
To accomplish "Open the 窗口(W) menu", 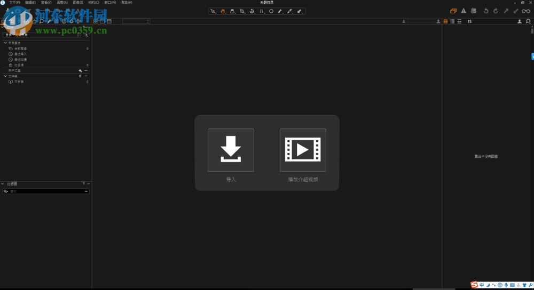I will [110, 2].
